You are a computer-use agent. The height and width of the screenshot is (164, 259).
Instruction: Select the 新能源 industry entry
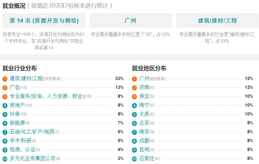pos(17,123)
